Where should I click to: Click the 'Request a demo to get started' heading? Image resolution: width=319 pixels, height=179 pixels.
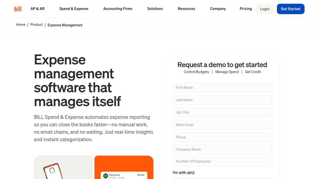(x=222, y=65)
